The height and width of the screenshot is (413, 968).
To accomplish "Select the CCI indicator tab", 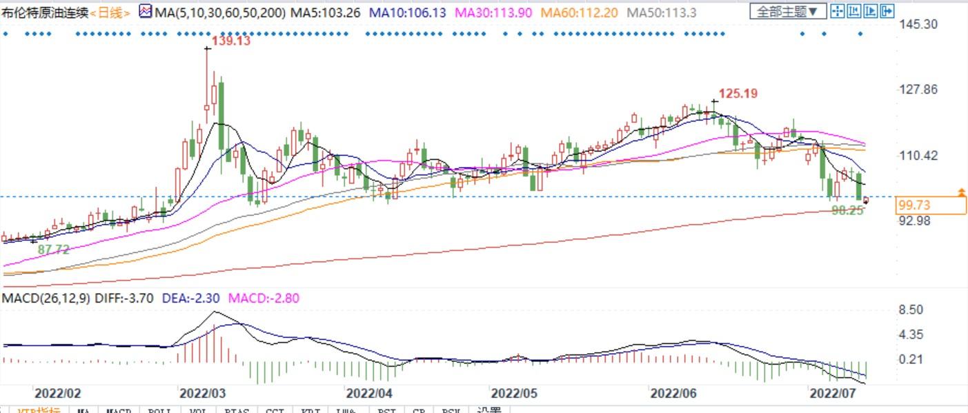I will click(x=275, y=410).
